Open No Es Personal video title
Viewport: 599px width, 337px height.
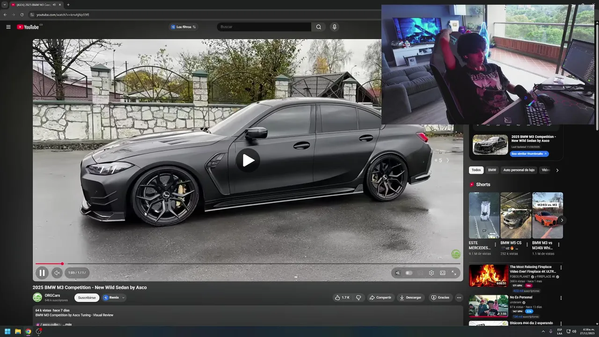pos(521,297)
